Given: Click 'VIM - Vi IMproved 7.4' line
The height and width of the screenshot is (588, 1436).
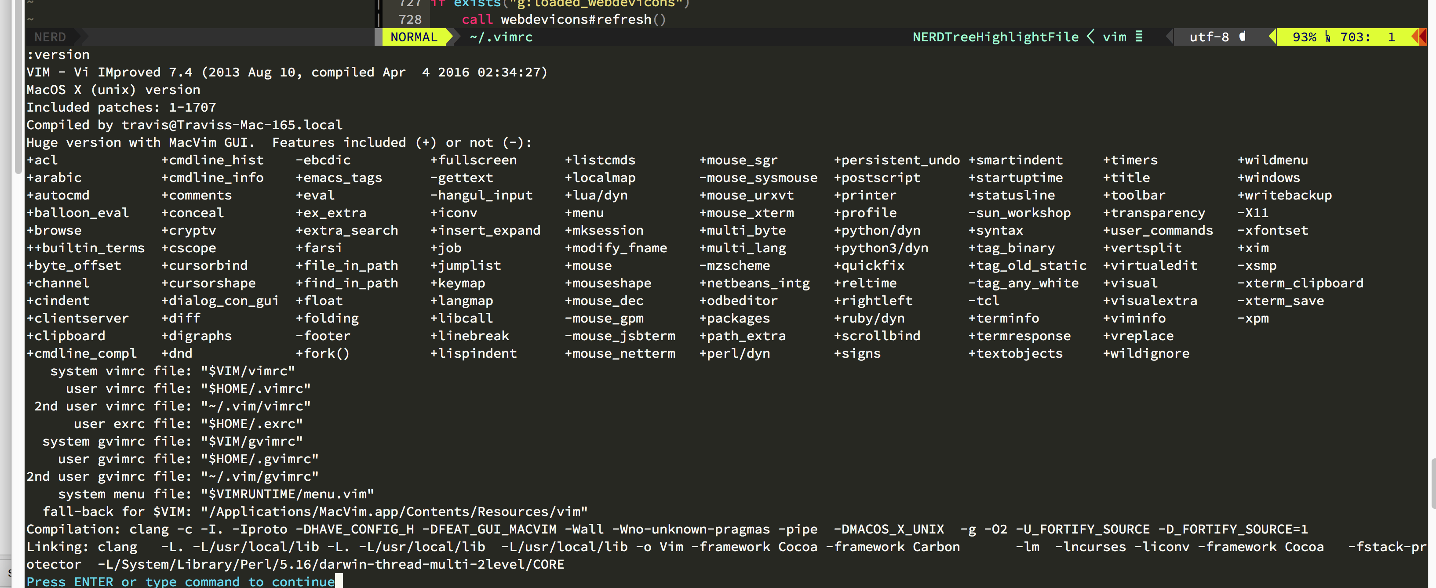Looking at the screenshot, I should pyautogui.click(x=287, y=73).
